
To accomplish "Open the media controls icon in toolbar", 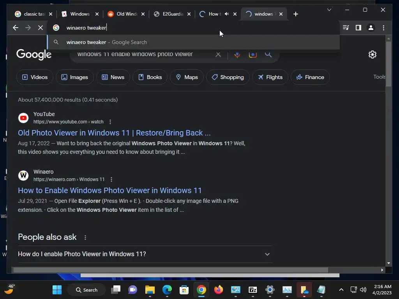I will pyautogui.click(x=346, y=28).
